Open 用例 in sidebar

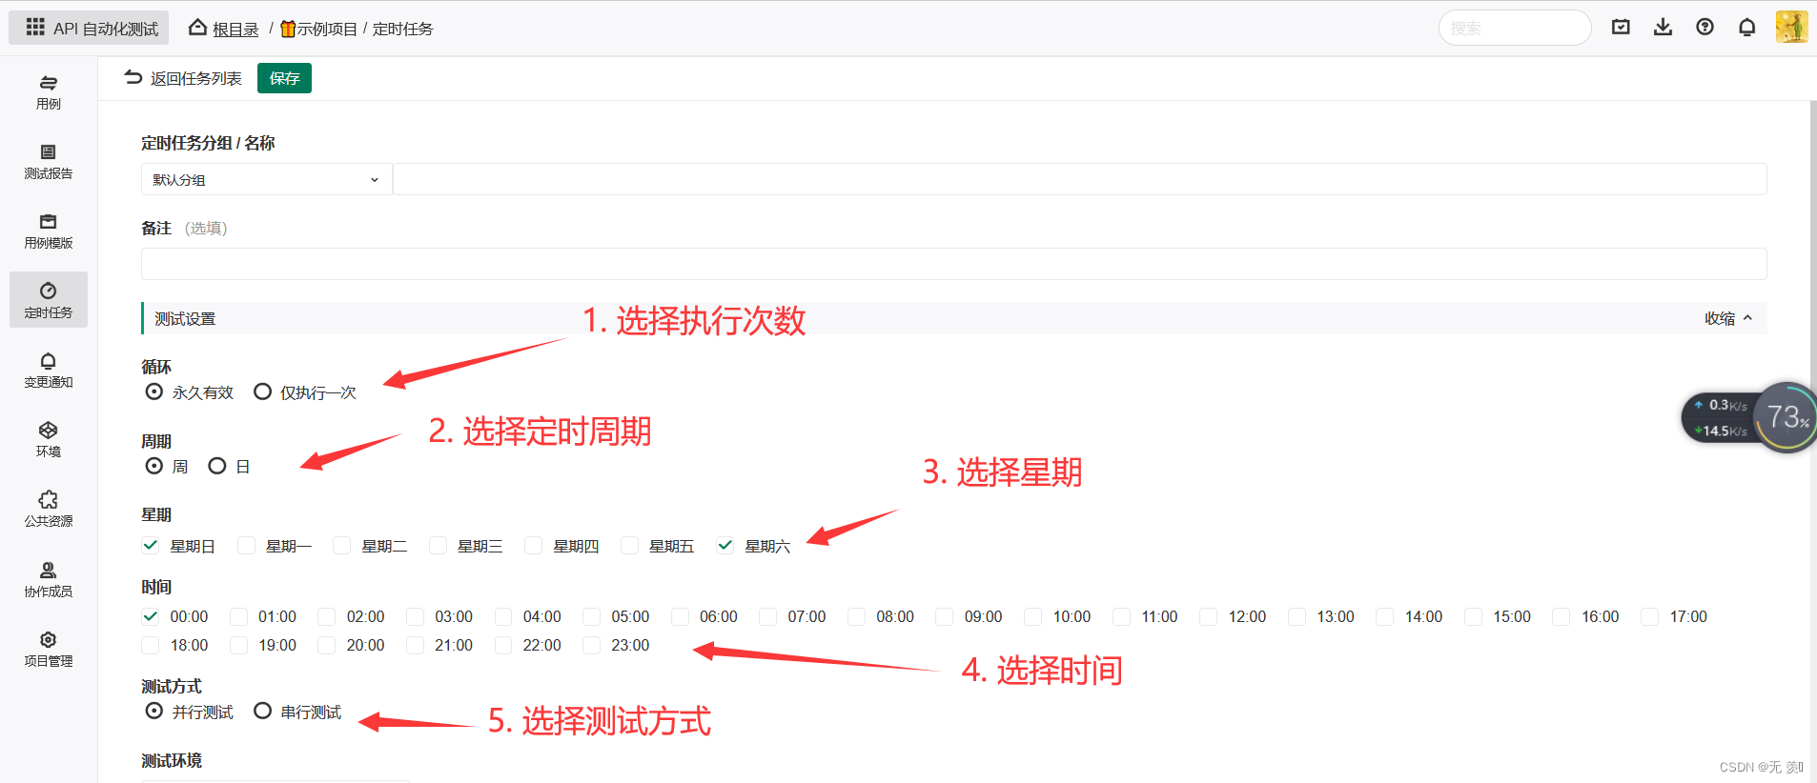(49, 91)
